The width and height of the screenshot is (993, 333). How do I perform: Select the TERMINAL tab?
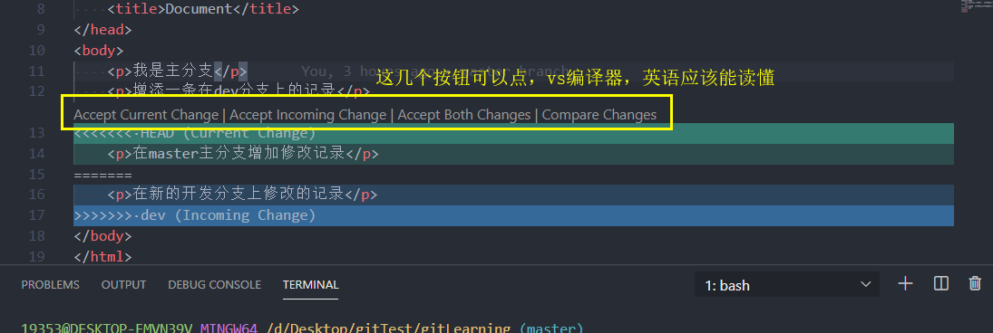(311, 285)
